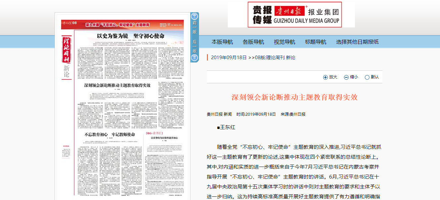The width and height of the screenshot is (440, 200).
Task: Click the 理论周刊 red banner on page
Action: [67, 50]
